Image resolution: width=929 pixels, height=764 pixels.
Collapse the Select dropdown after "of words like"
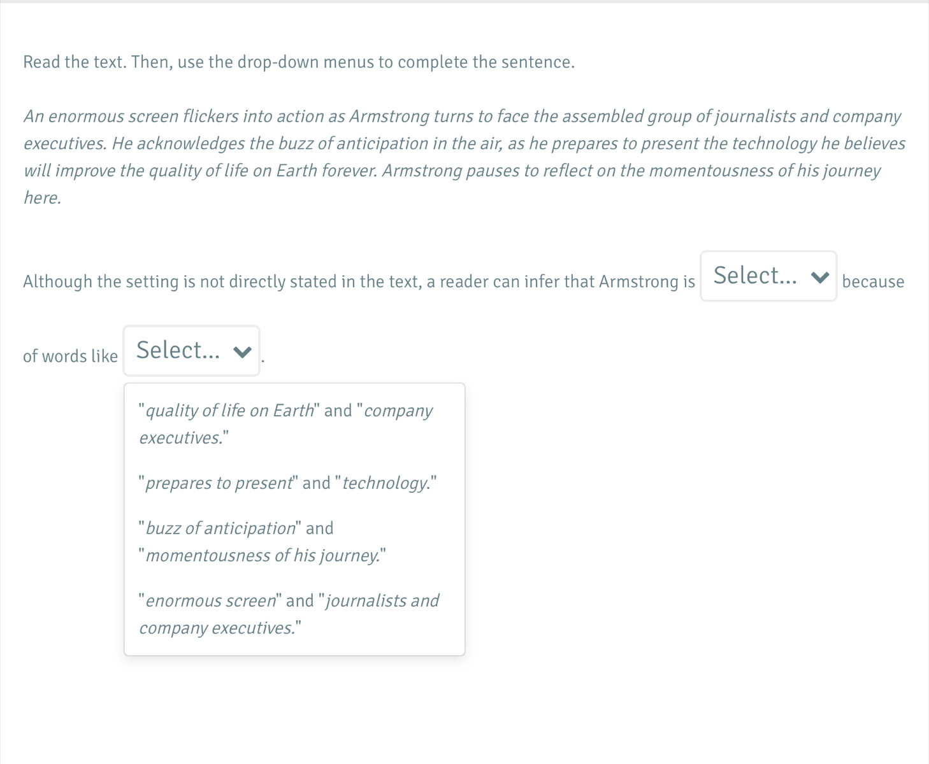coord(191,351)
